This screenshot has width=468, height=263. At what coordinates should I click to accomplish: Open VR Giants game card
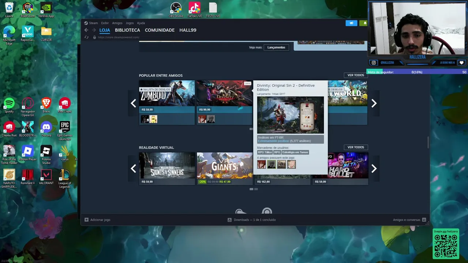[224, 168]
